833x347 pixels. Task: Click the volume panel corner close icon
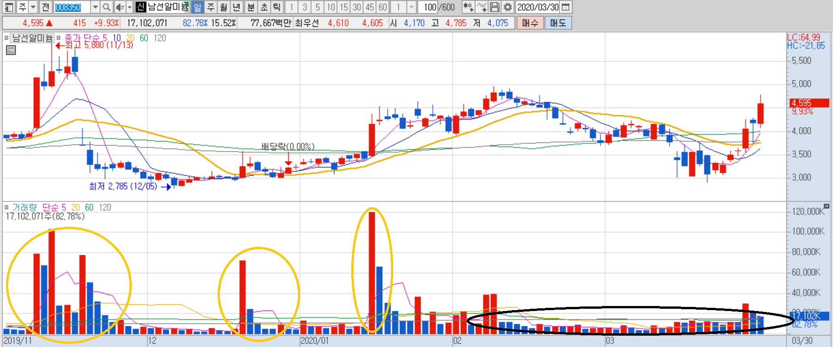tap(826, 206)
